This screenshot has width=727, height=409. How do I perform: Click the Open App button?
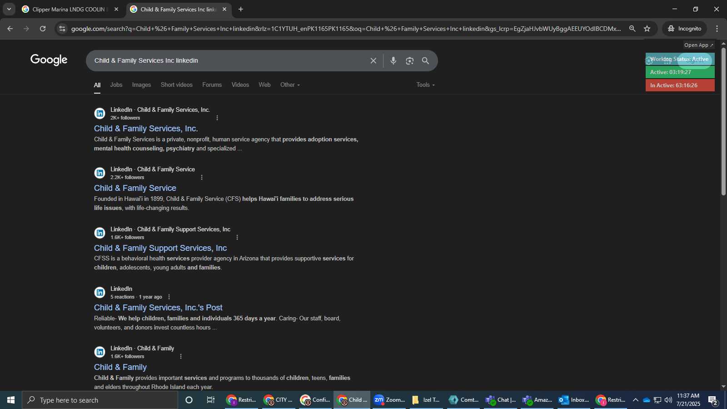coord(699,45)
